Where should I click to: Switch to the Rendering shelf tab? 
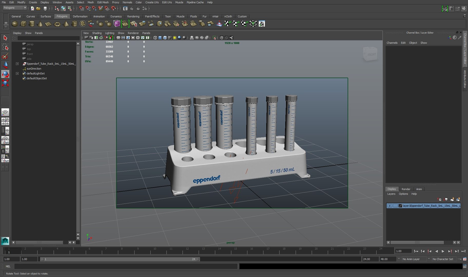pyautogui.click(x=133, y=16)
